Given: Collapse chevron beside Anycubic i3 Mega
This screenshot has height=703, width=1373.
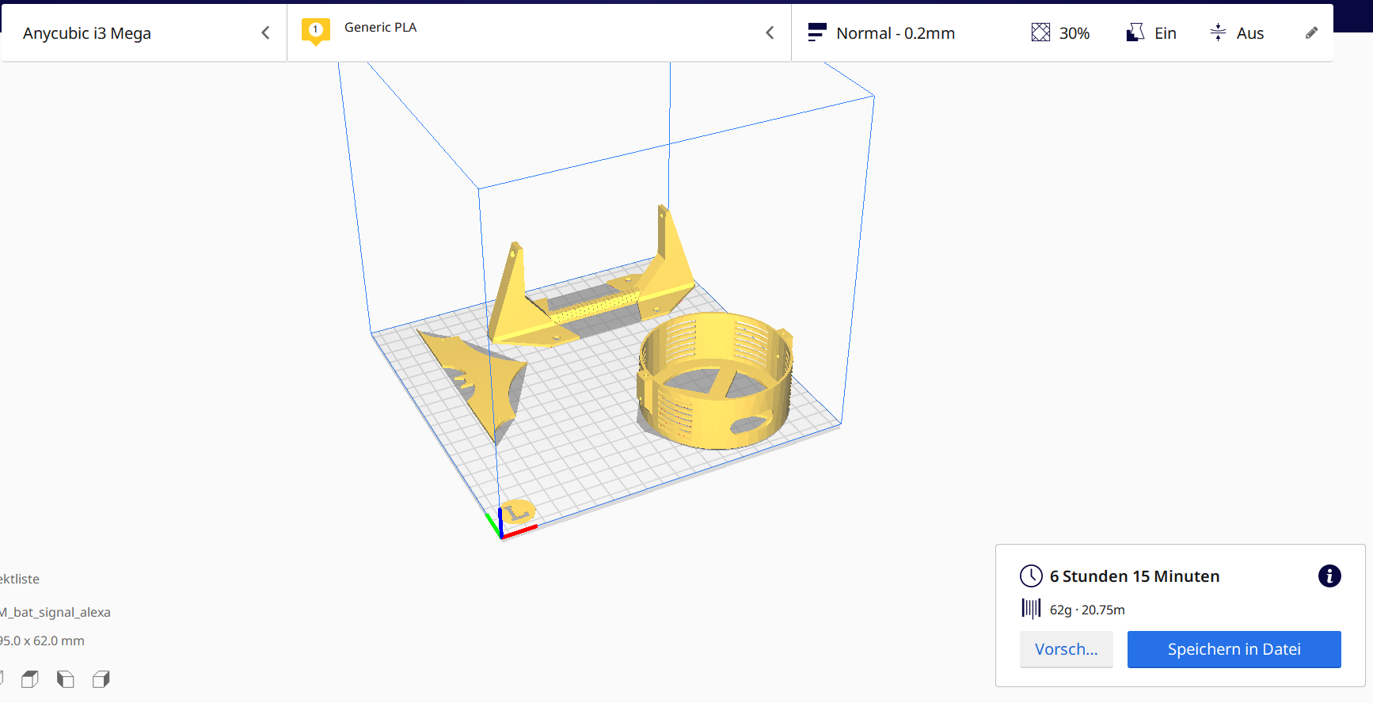Looking at the screenshot, I should (x=265, y=33).
